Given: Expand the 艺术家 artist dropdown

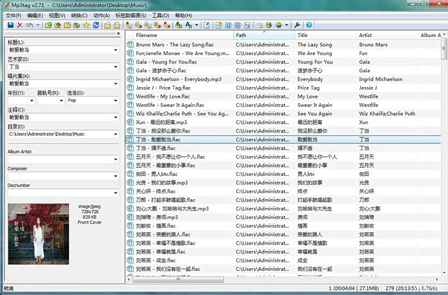Looking at the screenshot, I should pos(115,66).
